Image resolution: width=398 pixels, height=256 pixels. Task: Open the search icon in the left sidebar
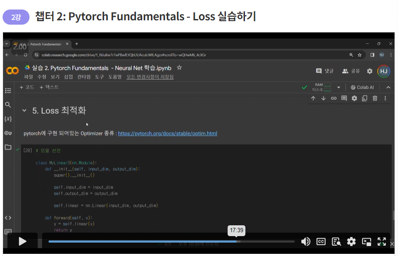pos(7,105)
